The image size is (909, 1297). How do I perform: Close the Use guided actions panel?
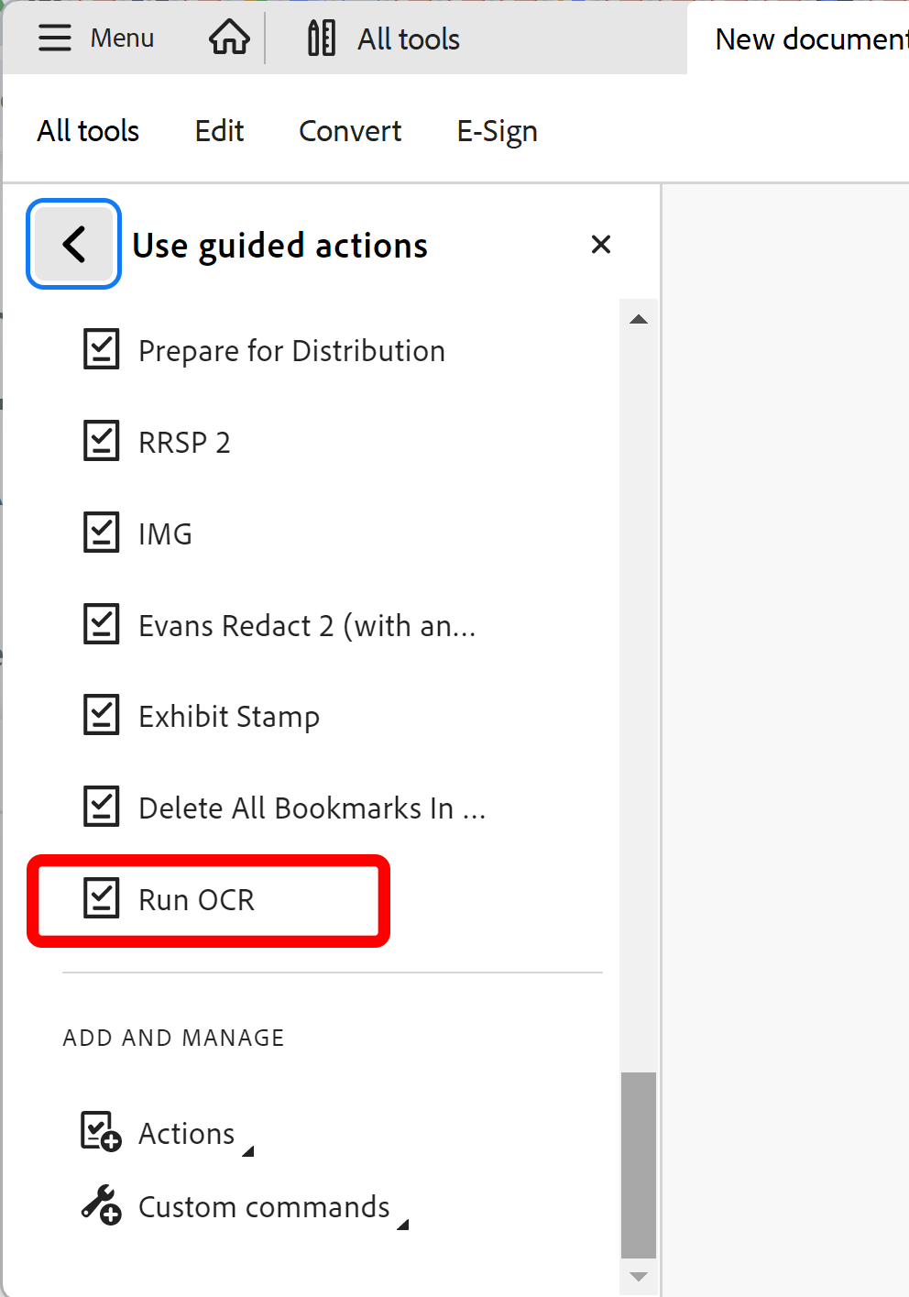(x=600, y=244)
